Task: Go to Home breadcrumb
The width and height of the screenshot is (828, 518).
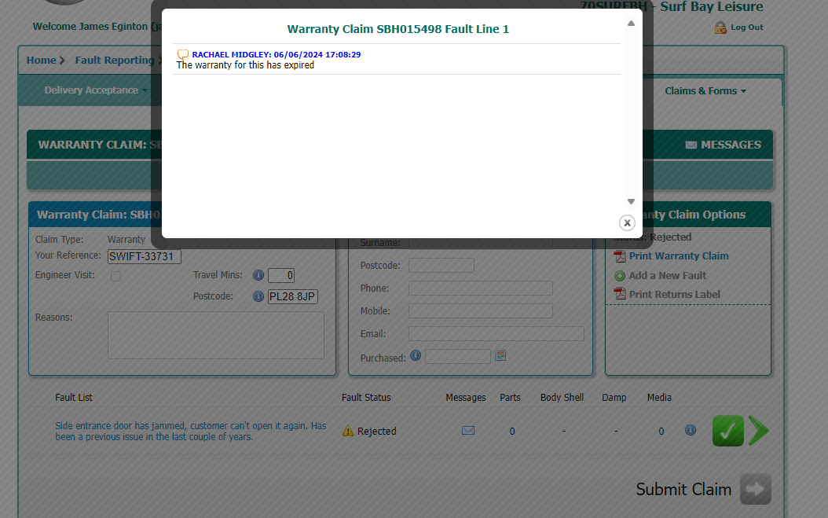Action: click(x=41, y=61)
